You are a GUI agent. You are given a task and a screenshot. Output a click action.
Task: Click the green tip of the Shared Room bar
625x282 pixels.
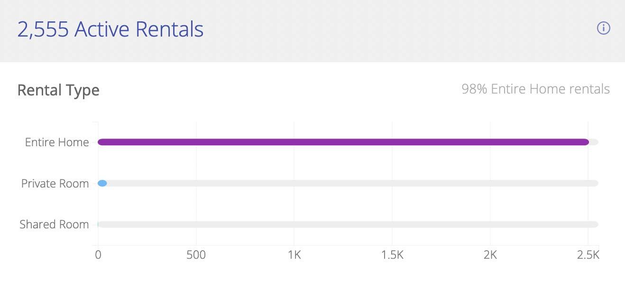98,225
